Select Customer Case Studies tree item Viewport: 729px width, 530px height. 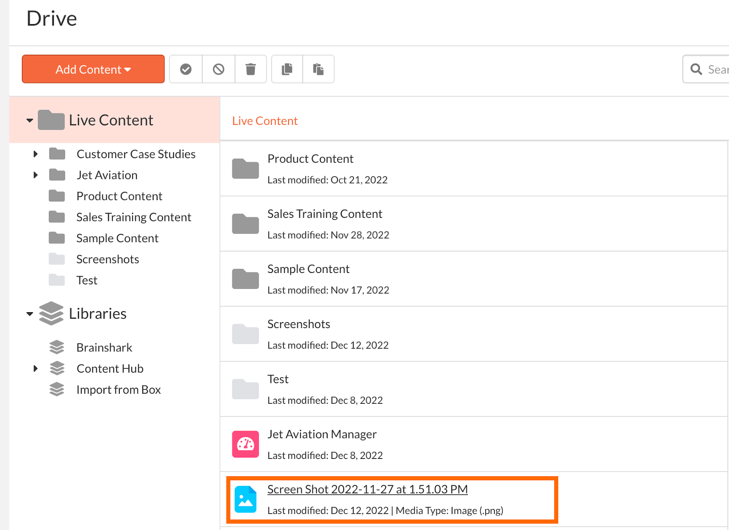tap(136, 154)
